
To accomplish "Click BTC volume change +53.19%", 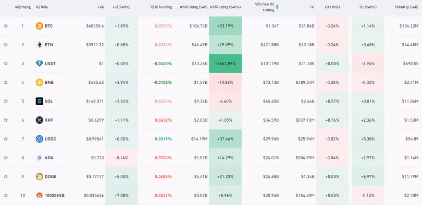I will tap(225, 26).
